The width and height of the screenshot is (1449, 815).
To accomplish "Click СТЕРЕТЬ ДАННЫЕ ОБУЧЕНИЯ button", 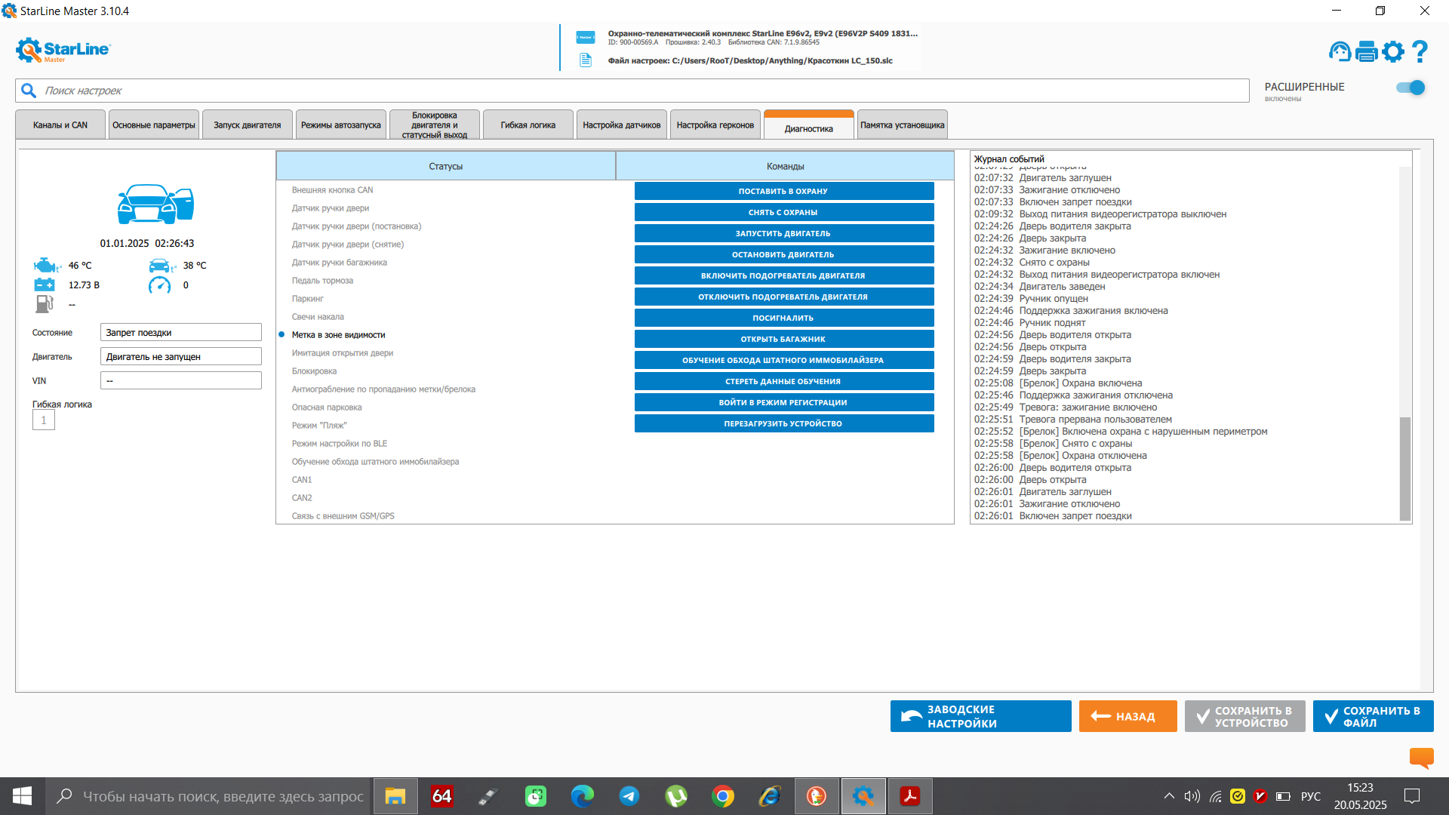I will [x=783, y=381].
